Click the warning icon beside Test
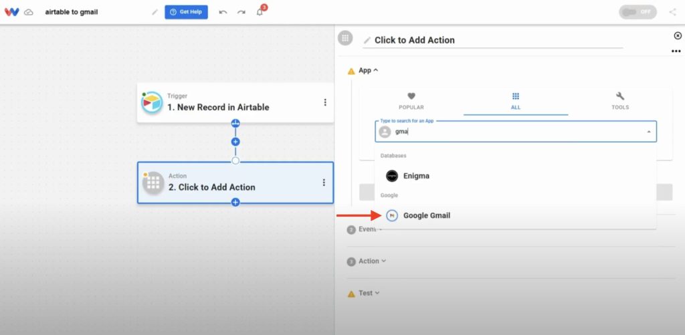The width and height of the screenshot is (685, 335). click(x=351, y=294)
